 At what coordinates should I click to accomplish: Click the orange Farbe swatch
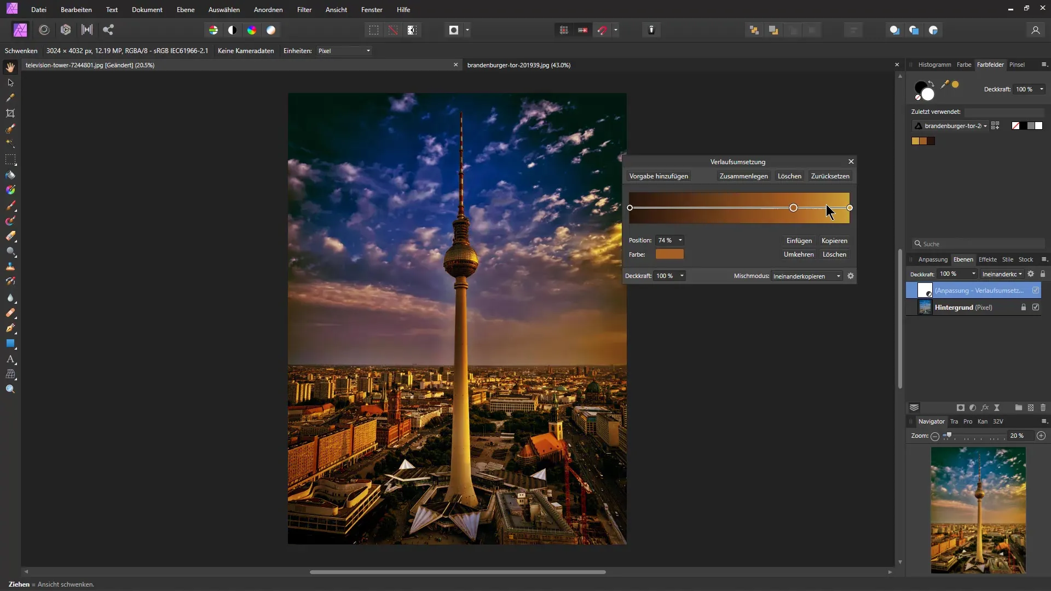(x=669, y=254)
